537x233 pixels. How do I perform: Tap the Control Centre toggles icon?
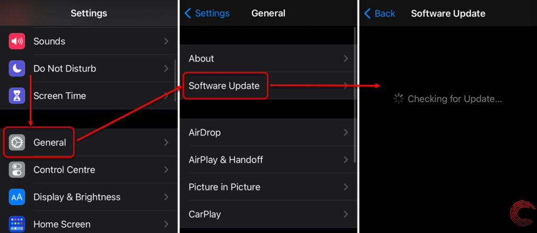coord(17,170)
